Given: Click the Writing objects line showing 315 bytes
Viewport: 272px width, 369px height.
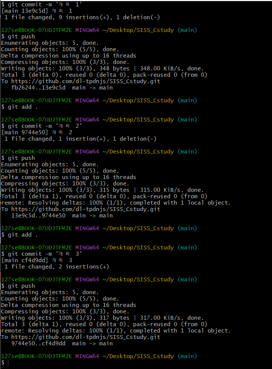Looking at the screenshot, I should 102,190.
